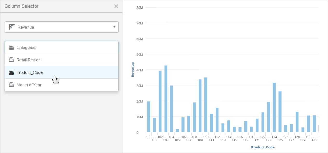The image size is (328, 153).
Task: Click the Month of Year dimension icon
Action: [x=11, y=85]
